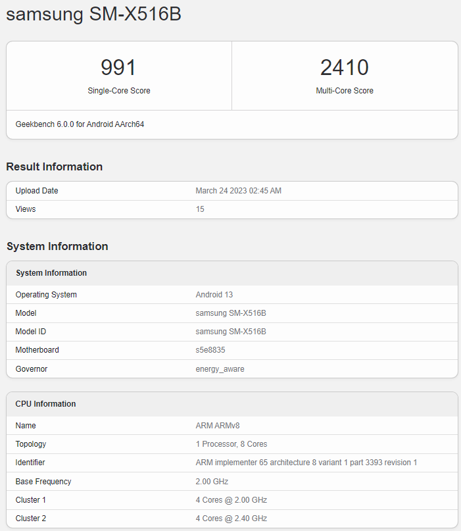Click the Multi-Core Score label
Image resolution: width=461 pixels, height=531 pixels.
click(345, 91)
